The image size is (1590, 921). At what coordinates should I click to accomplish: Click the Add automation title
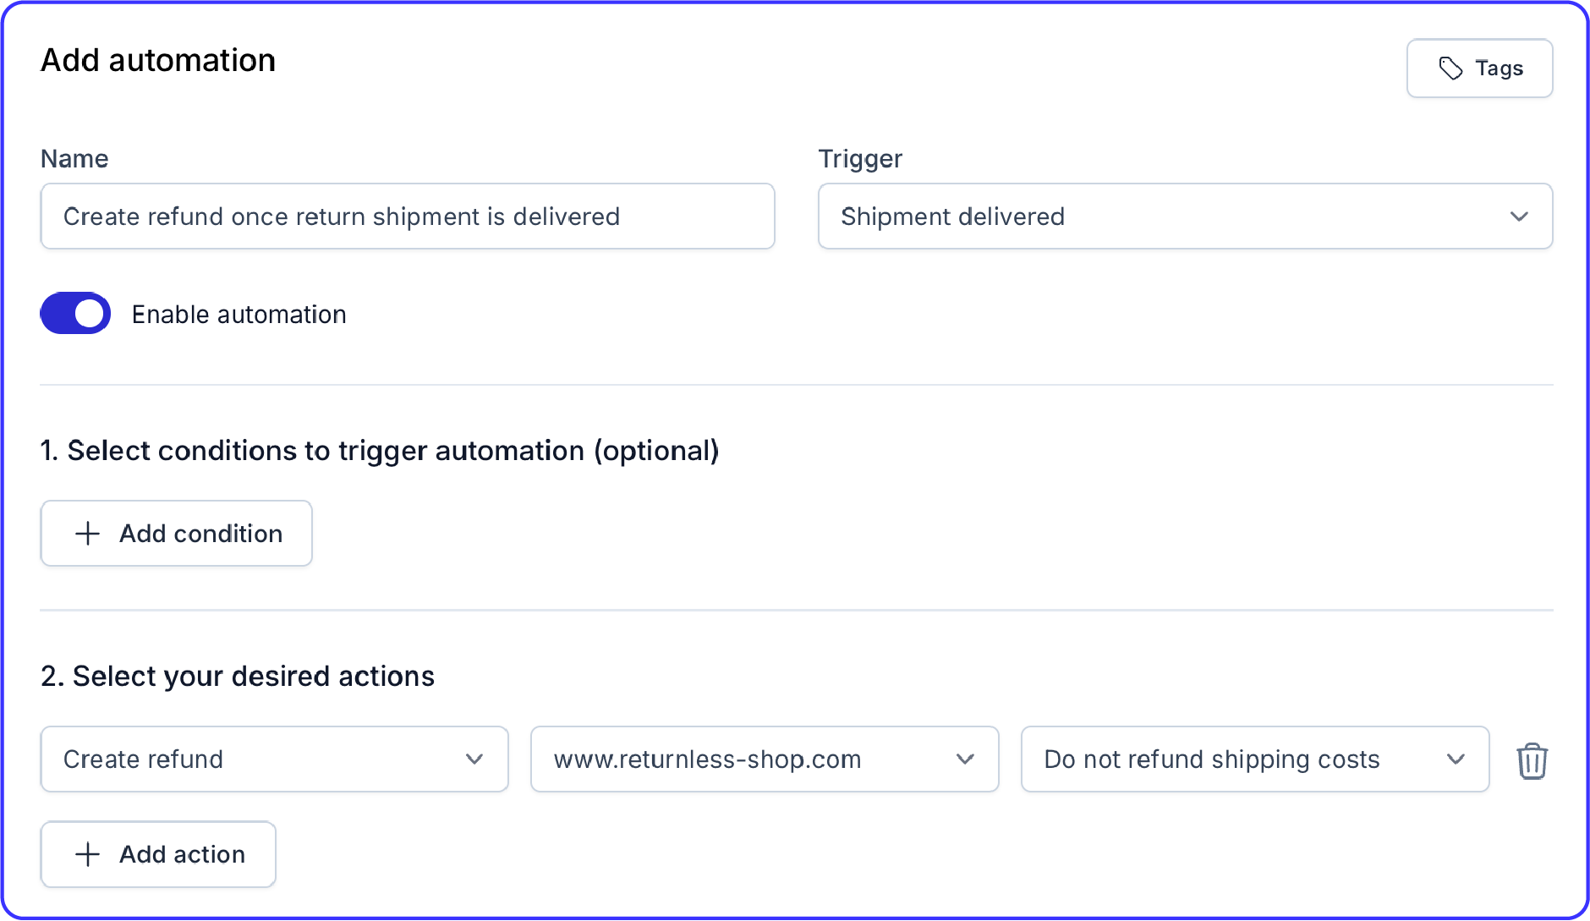[x=158, y=60]
